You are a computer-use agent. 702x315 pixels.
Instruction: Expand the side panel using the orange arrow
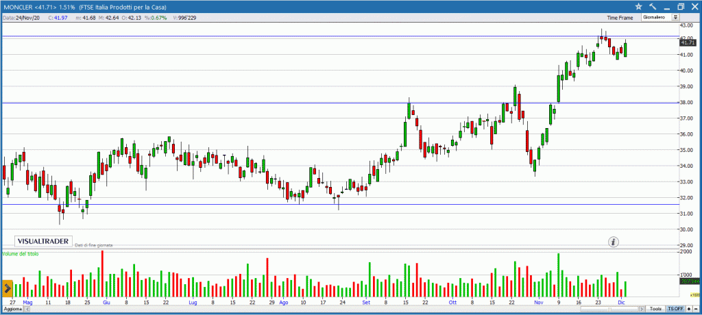point(7,288)
